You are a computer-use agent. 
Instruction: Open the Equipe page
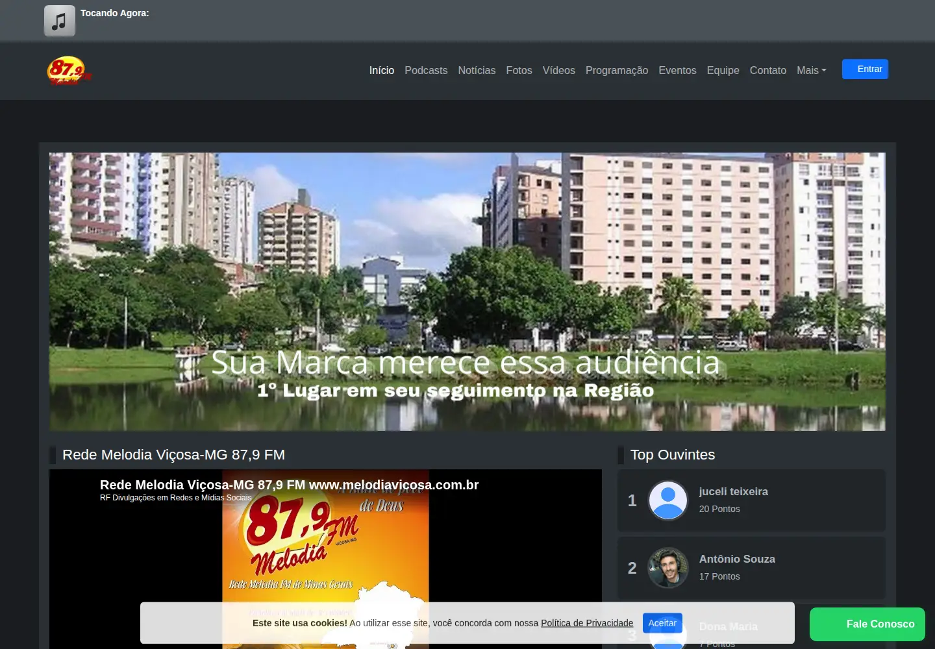pyautogui.click(x=723, y=70)
